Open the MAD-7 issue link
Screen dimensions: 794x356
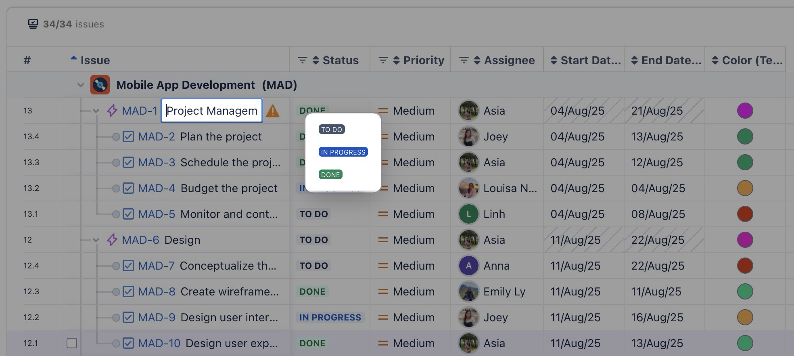[156, 266]
